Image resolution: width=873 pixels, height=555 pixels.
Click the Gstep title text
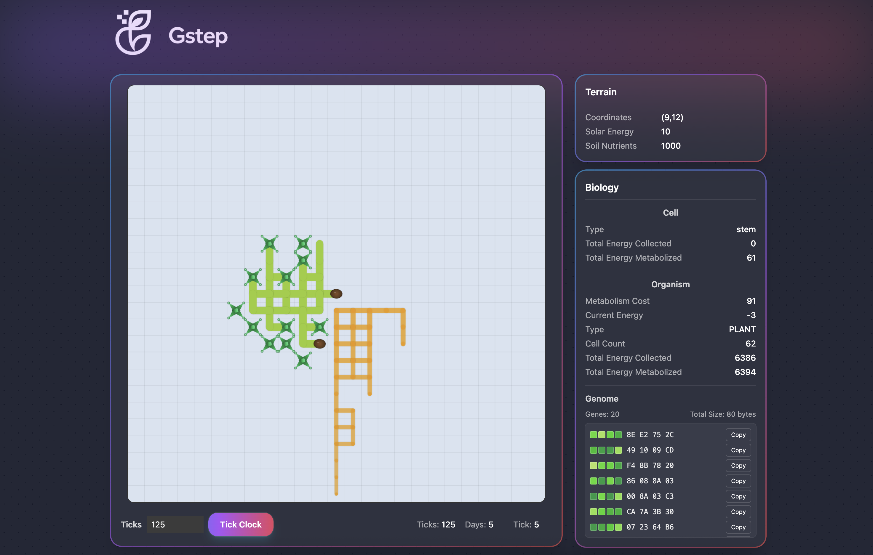click(x=198, y=36)
